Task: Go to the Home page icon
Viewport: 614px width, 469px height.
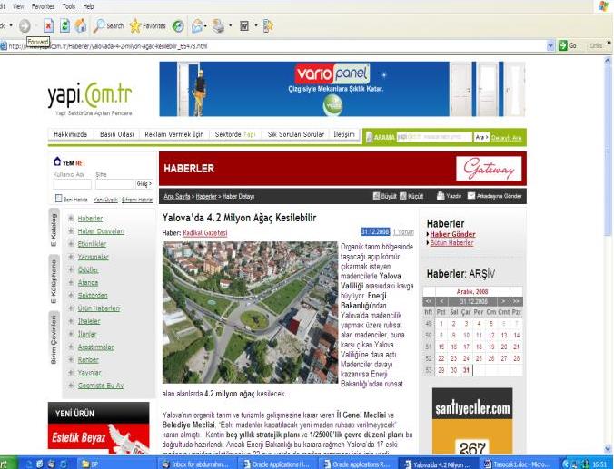Action: coord(81,25)
